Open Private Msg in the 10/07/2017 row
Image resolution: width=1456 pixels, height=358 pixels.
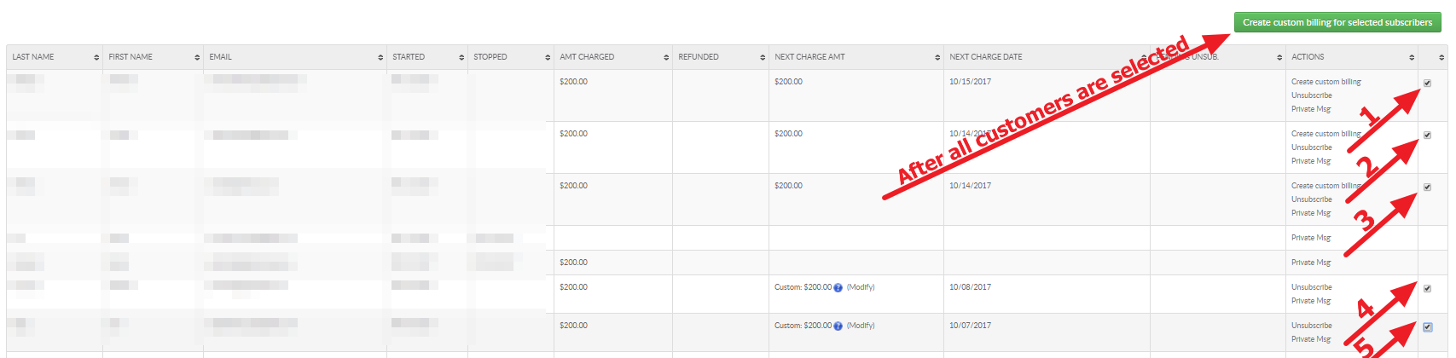point(1311,339)
